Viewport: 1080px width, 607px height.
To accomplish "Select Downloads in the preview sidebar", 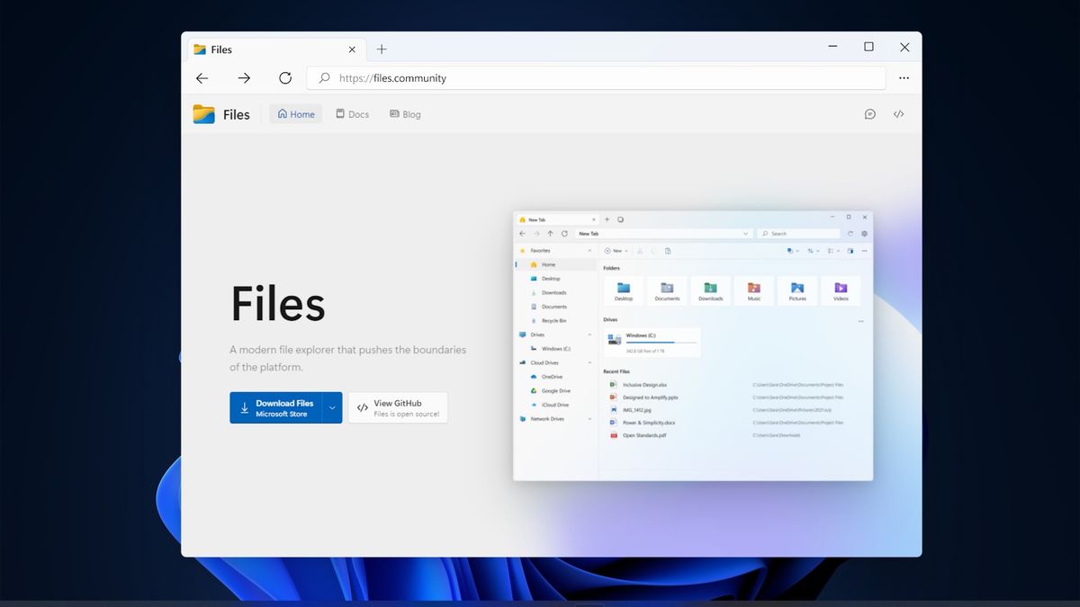I will (555, 292).
